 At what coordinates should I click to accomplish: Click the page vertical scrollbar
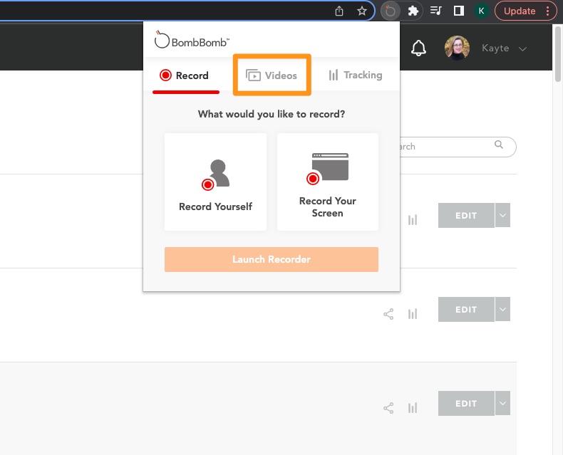[557, 54]
